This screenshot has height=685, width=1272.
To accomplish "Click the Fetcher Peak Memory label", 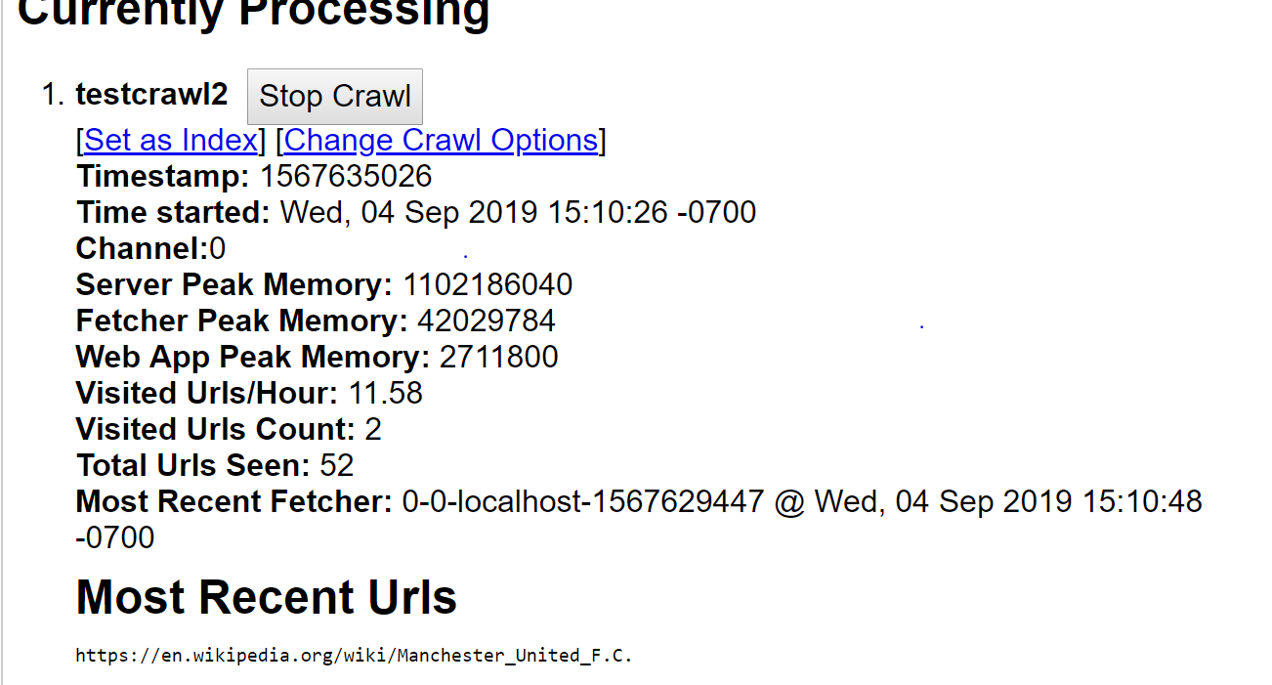I will (x=242, y=321).
